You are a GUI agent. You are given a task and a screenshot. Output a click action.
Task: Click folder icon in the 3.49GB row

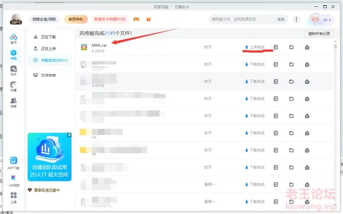(292, 81)
